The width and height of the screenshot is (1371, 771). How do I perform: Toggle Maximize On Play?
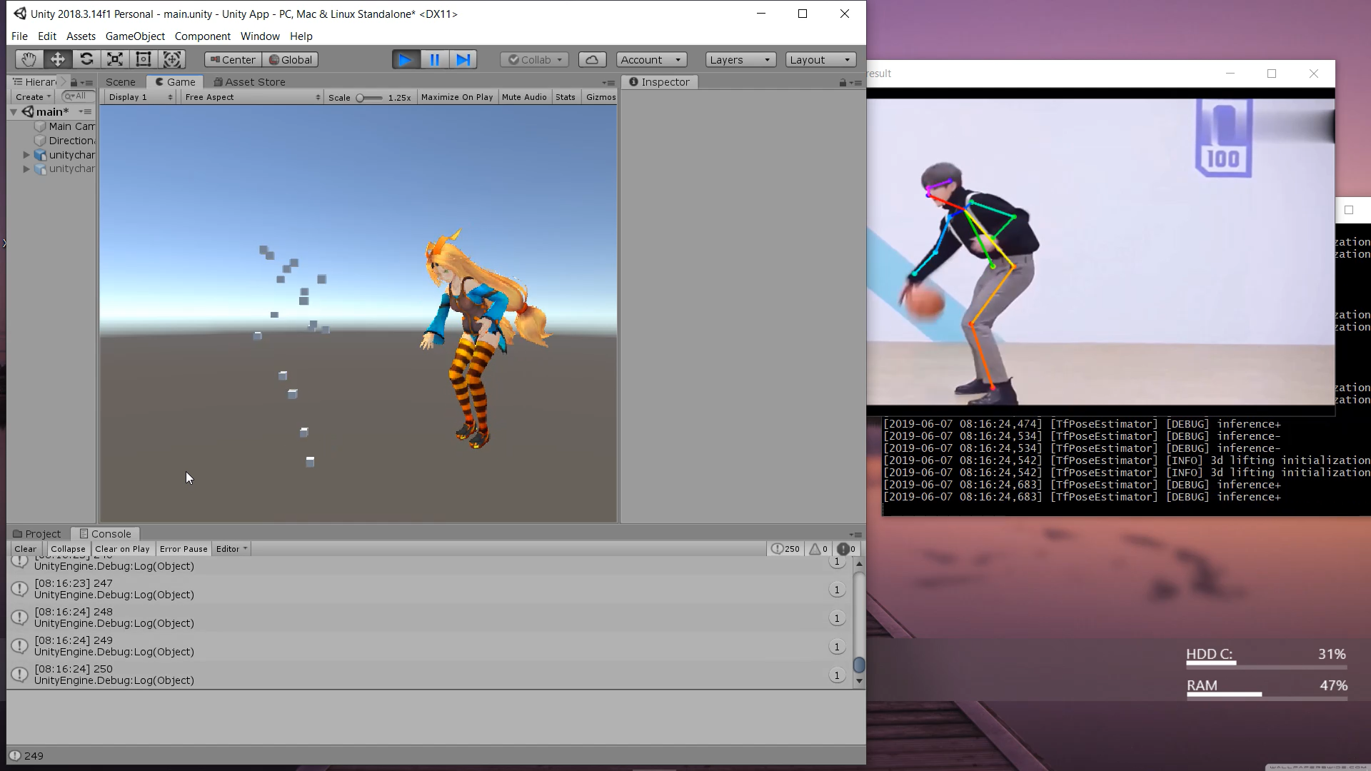[x=456, y=97]
